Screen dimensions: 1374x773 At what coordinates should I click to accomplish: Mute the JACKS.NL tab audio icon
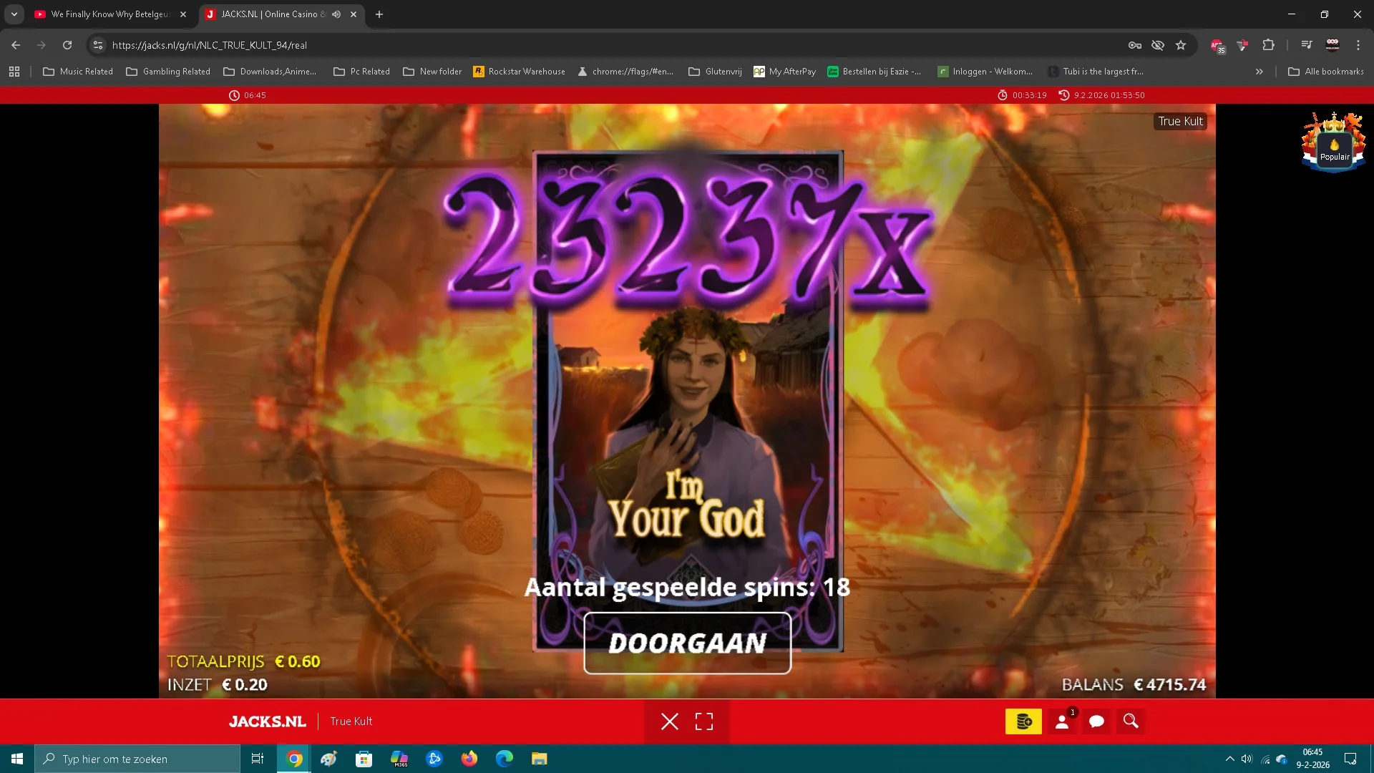click(x=336, y=14)
